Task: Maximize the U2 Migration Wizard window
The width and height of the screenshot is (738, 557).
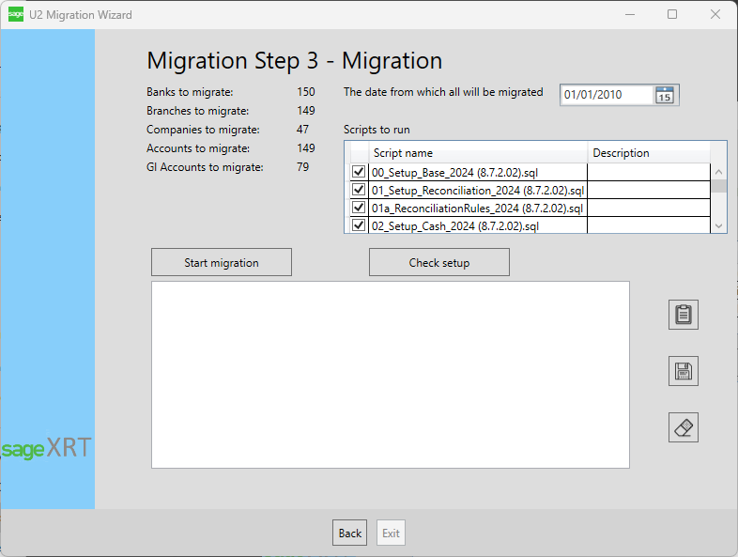Action: (672, 14)
